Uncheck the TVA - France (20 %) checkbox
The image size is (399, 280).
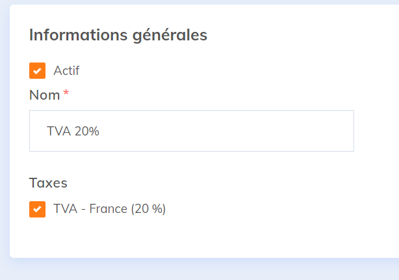(38, 209)
